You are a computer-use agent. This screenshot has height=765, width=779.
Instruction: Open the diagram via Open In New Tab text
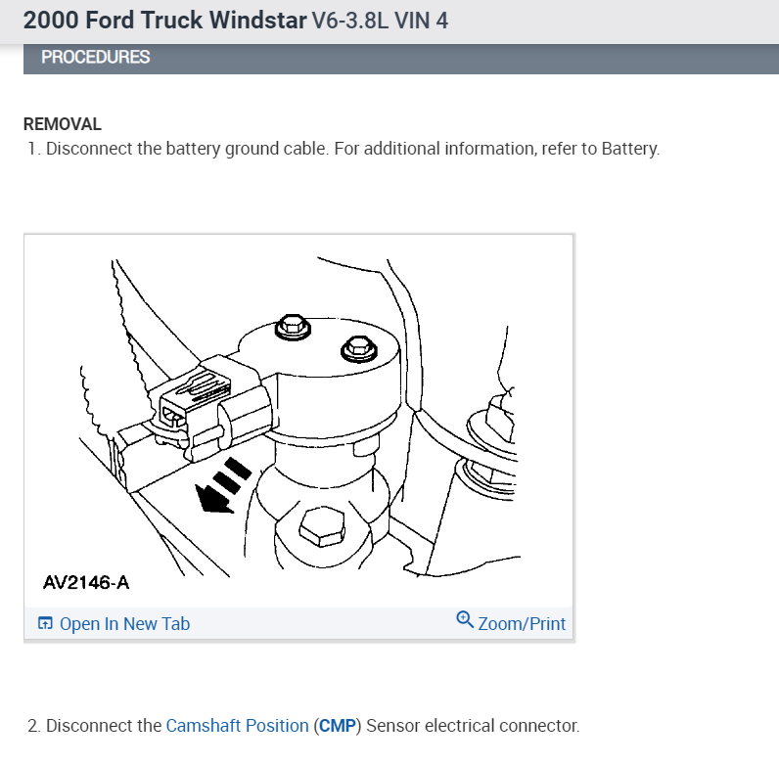[x=124, y=624]
